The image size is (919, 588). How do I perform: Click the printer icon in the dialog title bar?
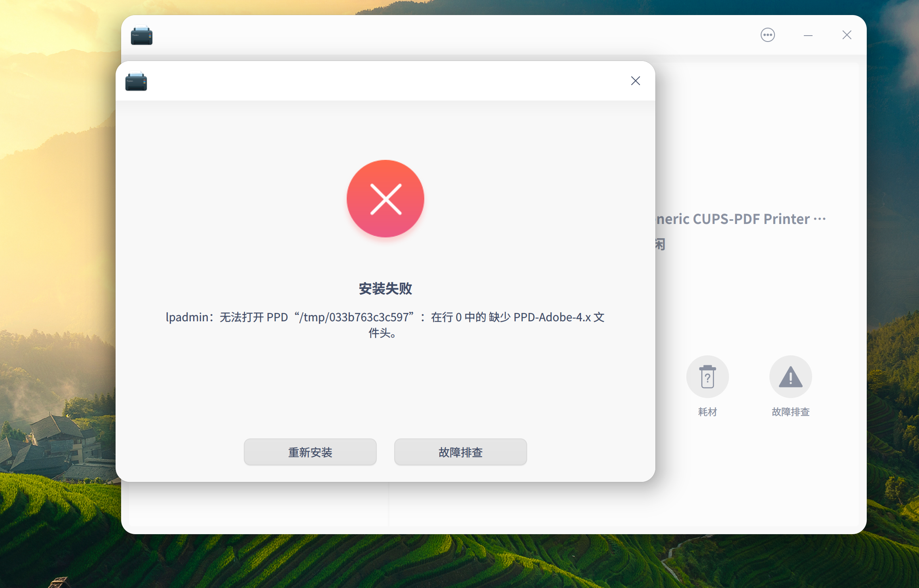[136, 81]
